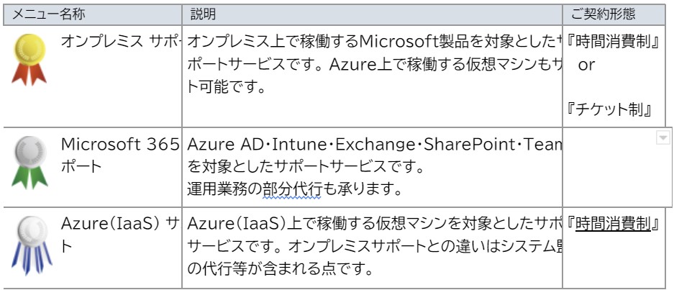Click the blue-ribbon medal beside Azure(IaaS)
674x290 pixels.
(30, 245)
